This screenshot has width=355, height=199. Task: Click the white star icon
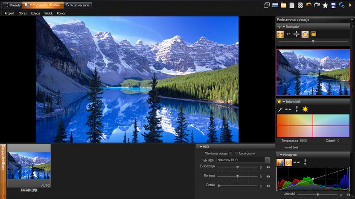325,5
